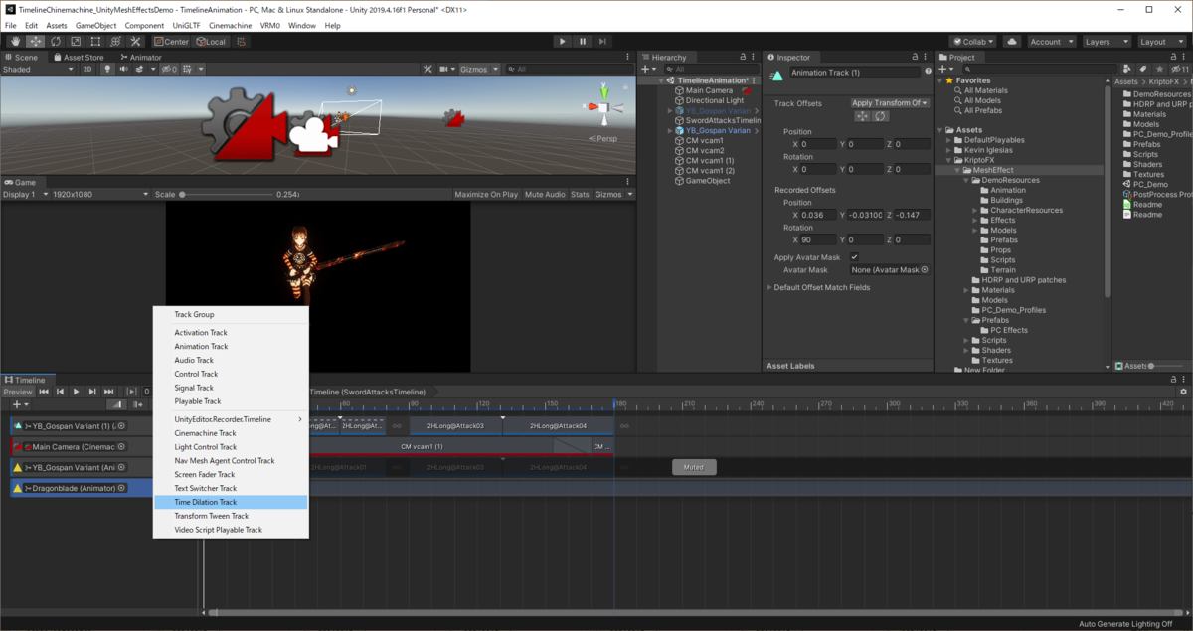Image resolution: width=1193 pixels, height=631 pixels.
Task: Open the Account dropdown
Action: pyautogui.click(x=1051, y=41)
